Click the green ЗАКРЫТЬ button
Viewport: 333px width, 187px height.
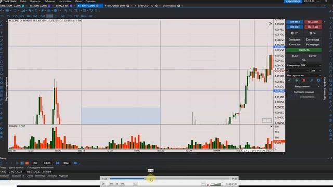[x=304, y=50]
